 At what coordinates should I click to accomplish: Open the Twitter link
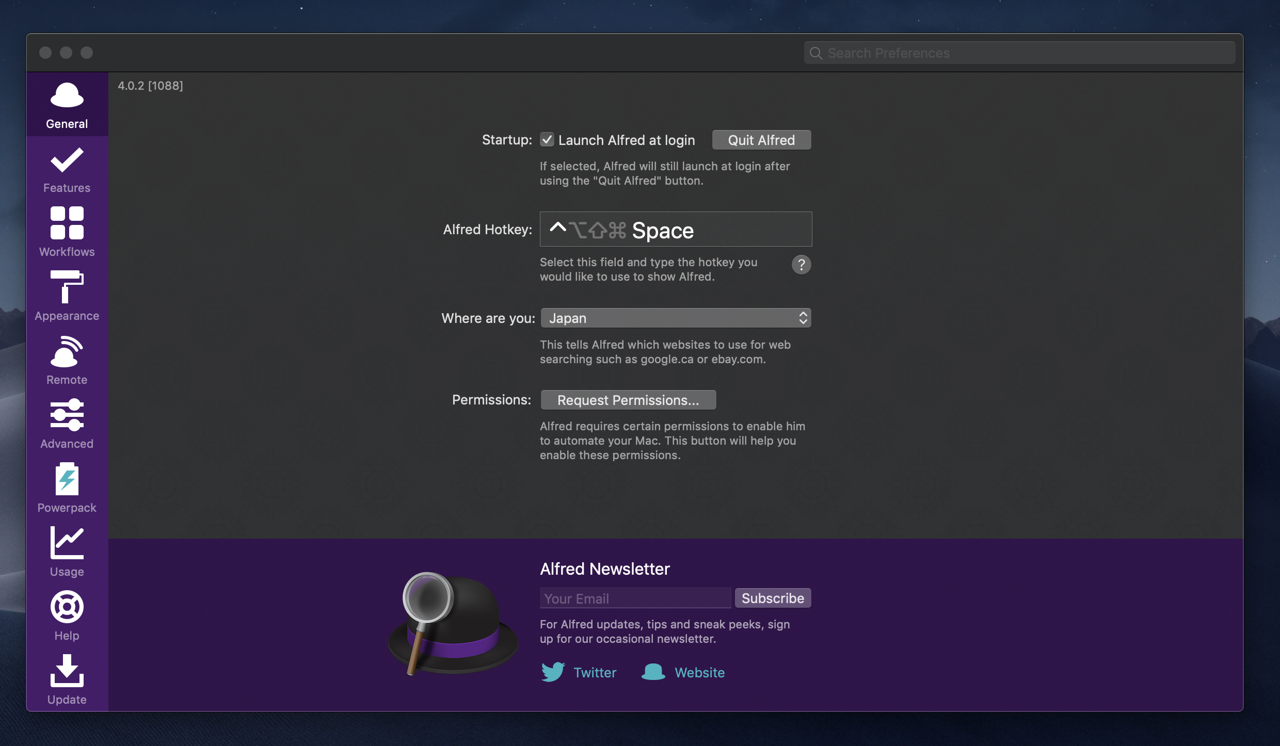point(595,673)
